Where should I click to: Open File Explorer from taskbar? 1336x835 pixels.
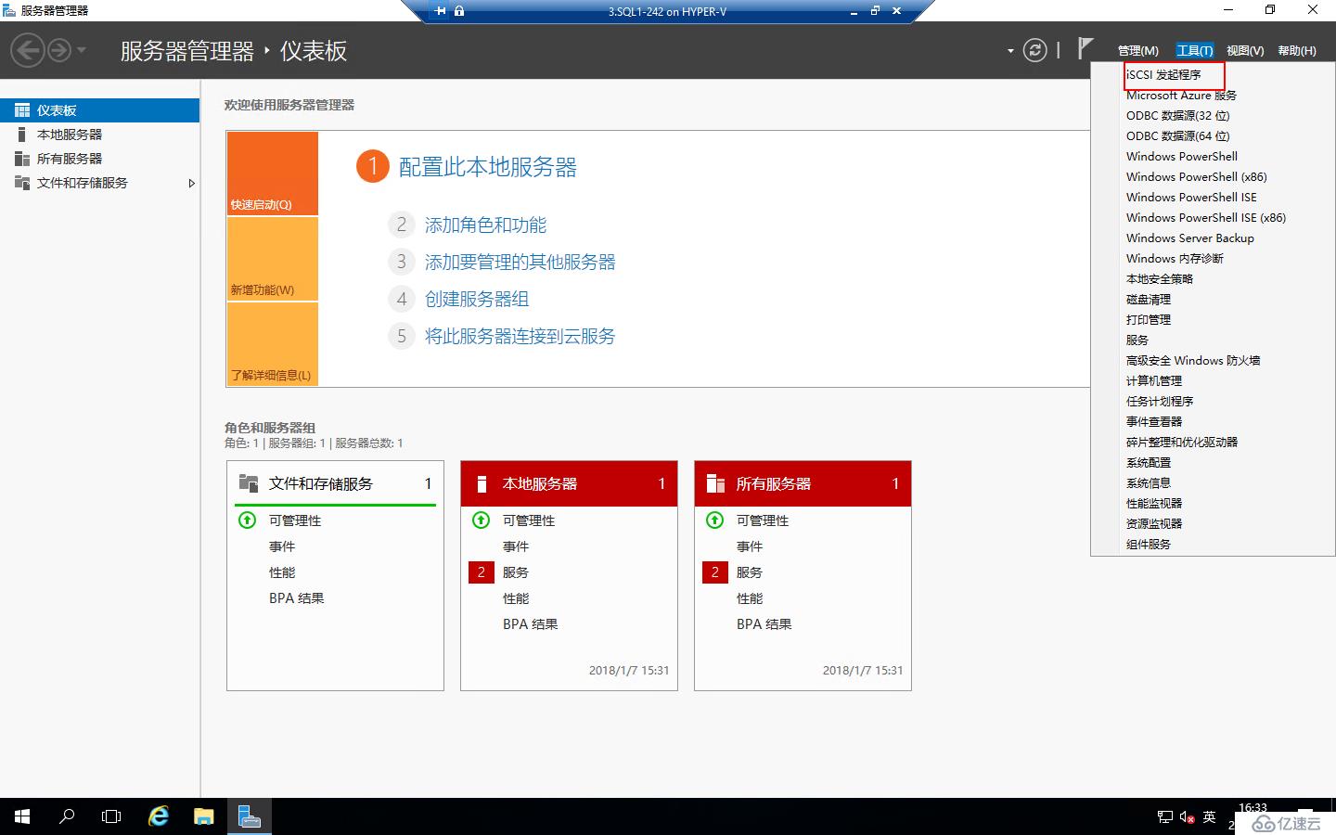click(203, 816)
